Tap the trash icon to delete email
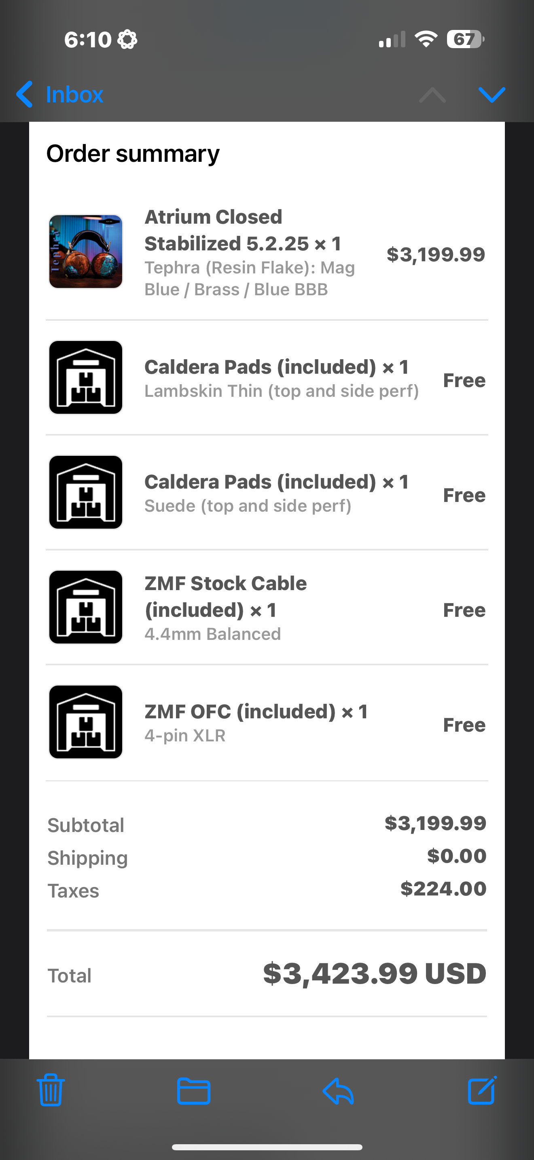The image size is (534, 1160). point(51,1090)
